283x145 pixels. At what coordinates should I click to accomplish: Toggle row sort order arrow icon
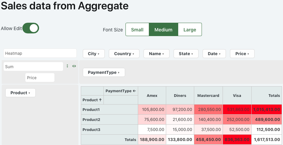pyautogui.click(x=67, y=66)
